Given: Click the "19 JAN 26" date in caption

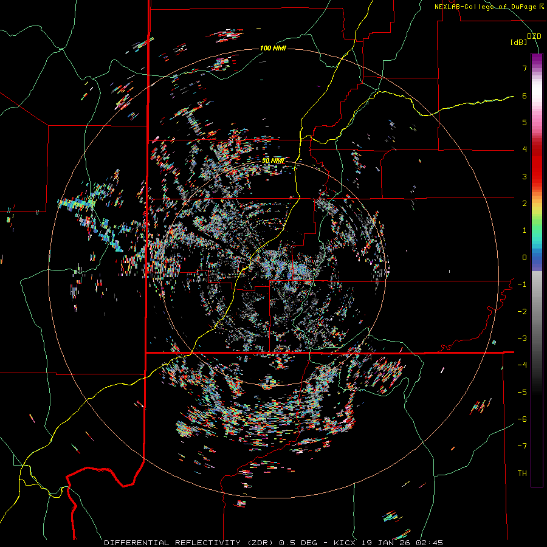Looking at the screenshot, I should point(386,543).
